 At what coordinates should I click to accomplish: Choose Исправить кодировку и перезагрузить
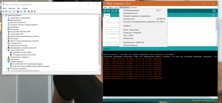click(143, 16)
